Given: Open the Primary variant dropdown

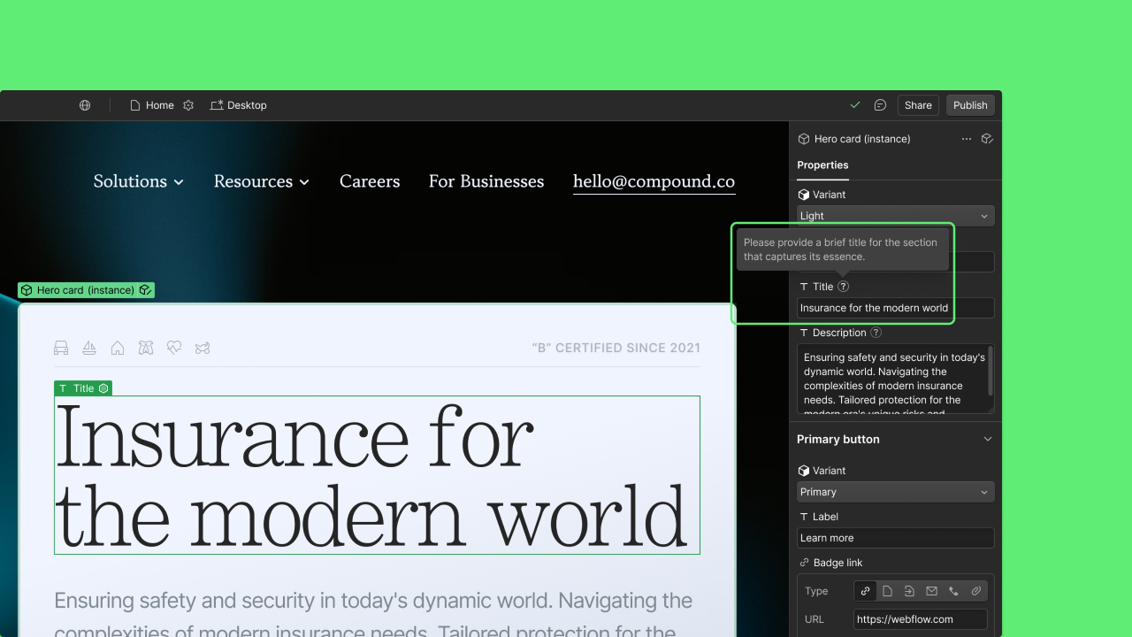Looking at the screenshot, I should tap(895, 491).
